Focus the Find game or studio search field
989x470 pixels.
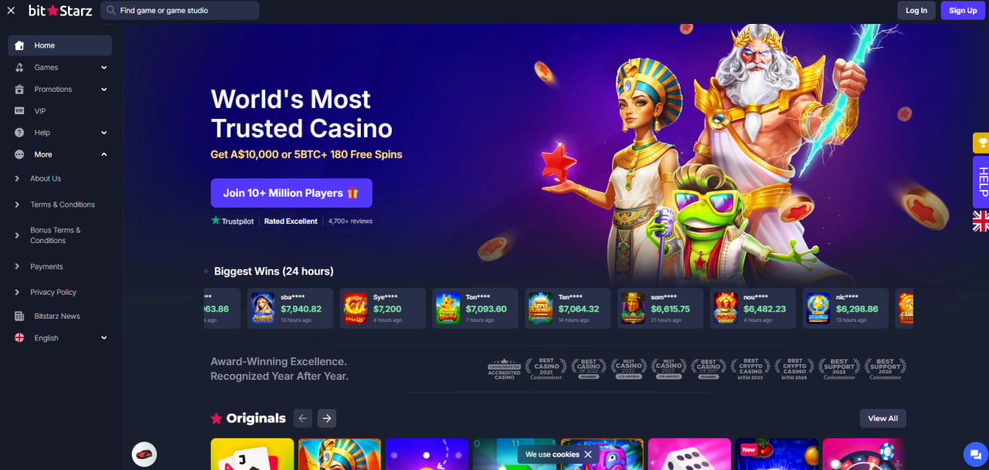pos(180,11)
